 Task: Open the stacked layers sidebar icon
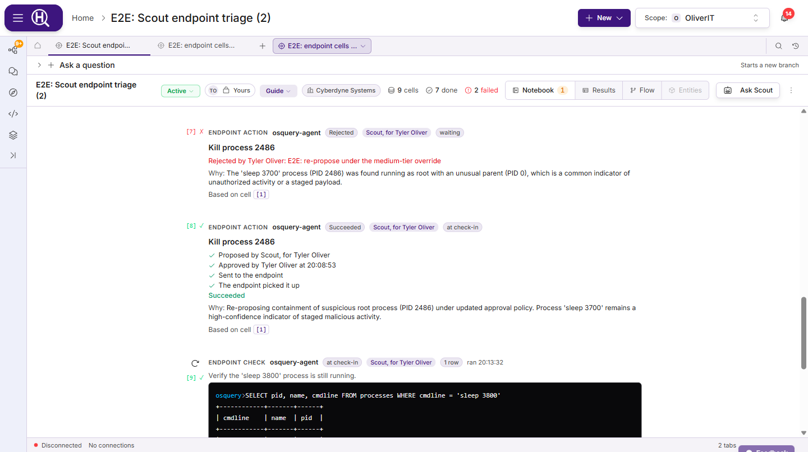13,135
